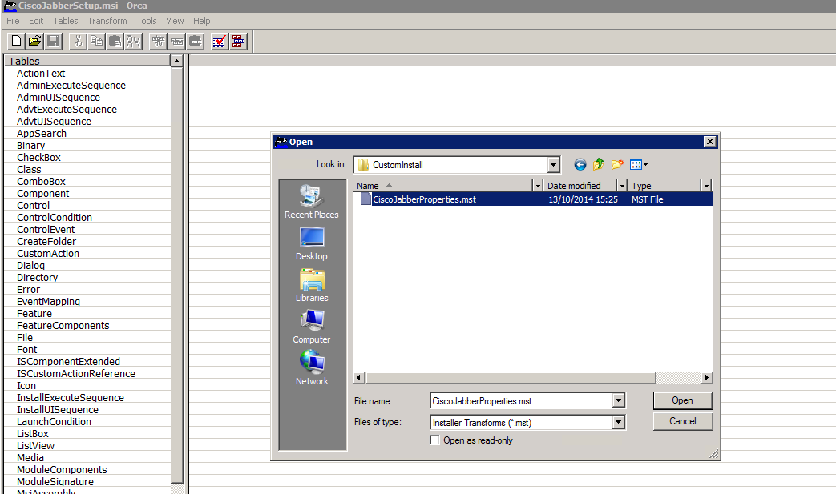Click the open-folder icon in Orca toolbar
Screen dimensions: 836x494
(x=34, y=41)
